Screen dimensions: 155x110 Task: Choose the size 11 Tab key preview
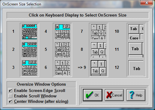(136, 50)
